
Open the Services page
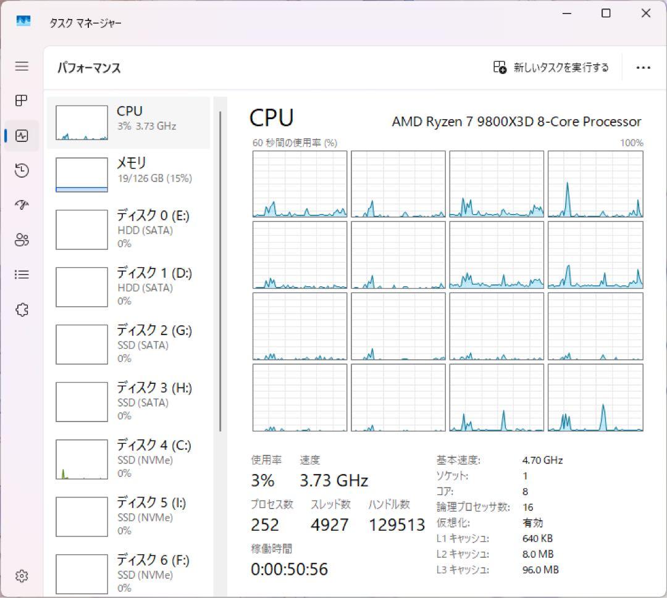(22, 309)
